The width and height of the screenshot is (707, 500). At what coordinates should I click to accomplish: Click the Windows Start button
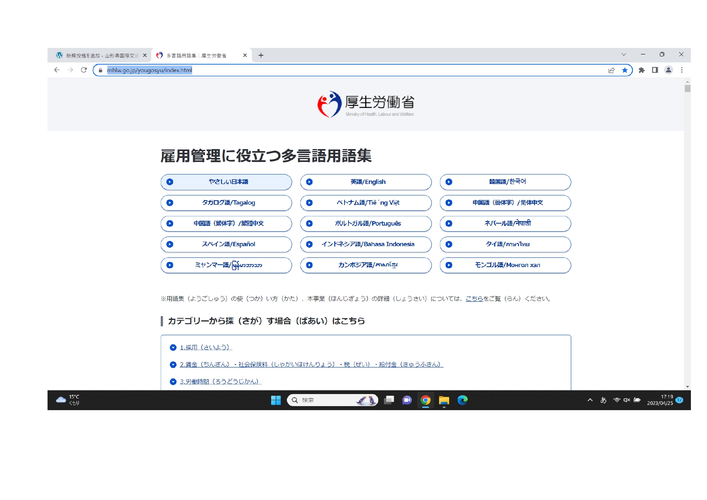point(276,400)
